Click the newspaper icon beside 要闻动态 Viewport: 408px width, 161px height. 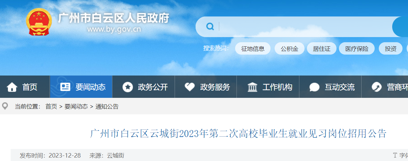65,87
